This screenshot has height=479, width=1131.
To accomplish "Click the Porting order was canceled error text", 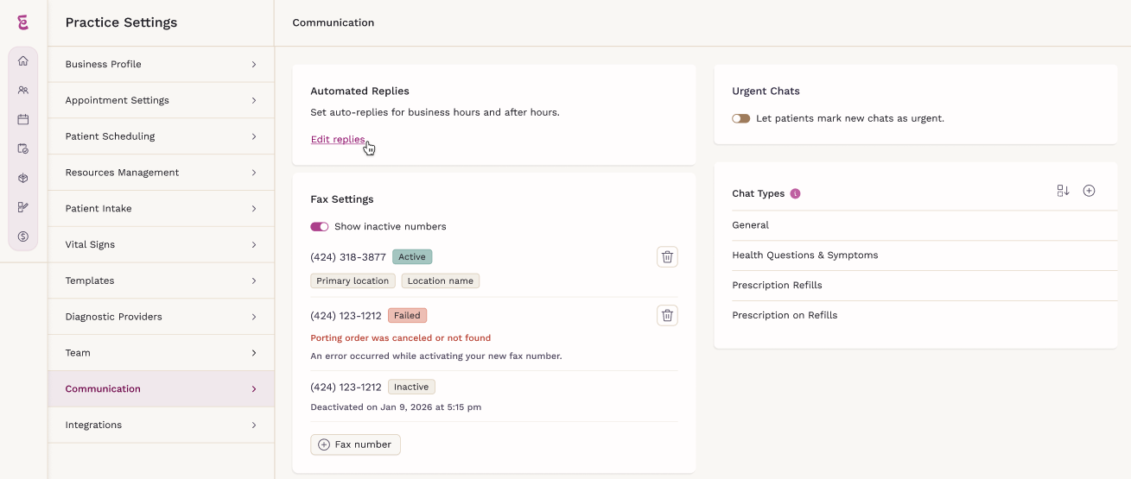I will point(400,338).
